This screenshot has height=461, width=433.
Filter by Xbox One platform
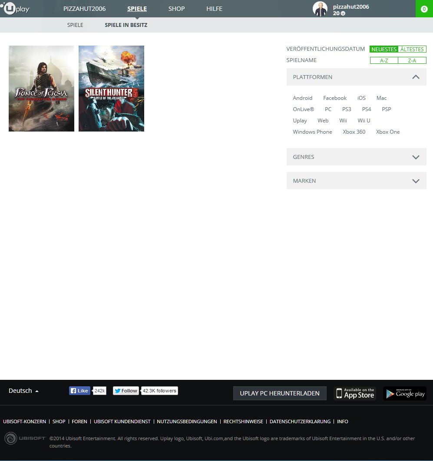point(388,132)
